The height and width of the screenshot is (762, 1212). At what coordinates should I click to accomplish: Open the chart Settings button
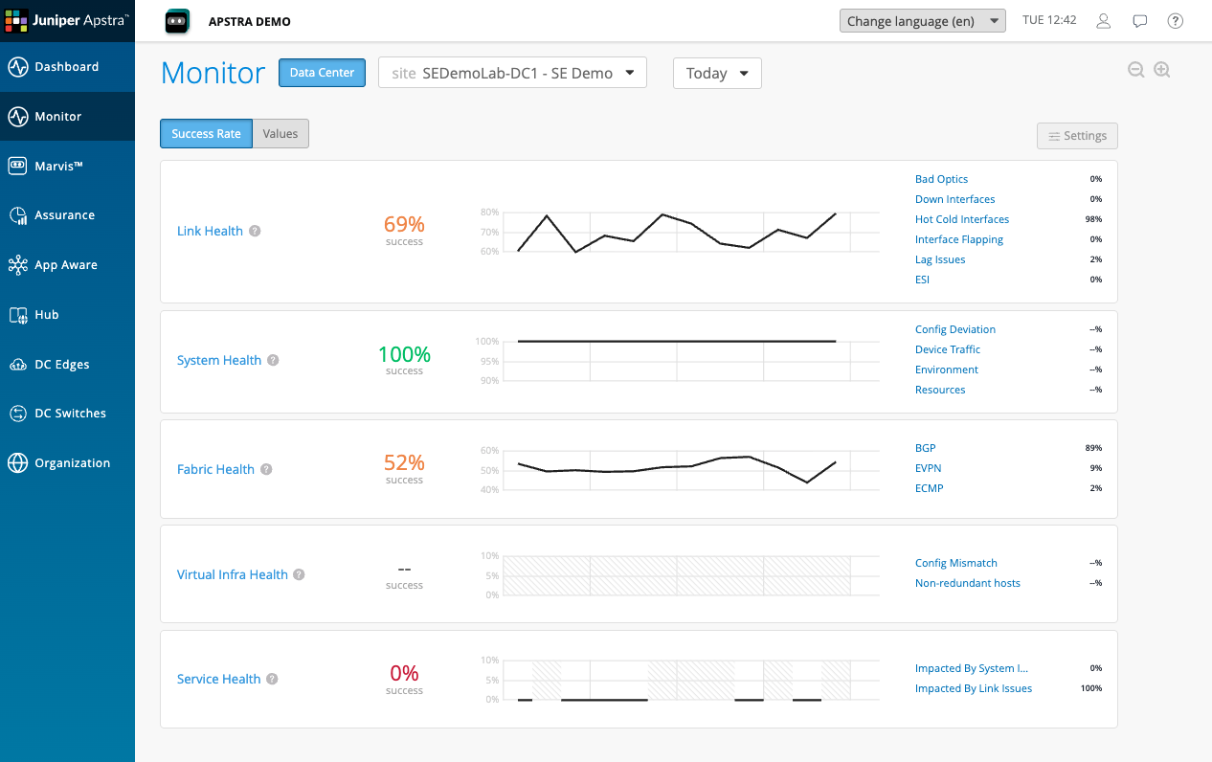(x=1077, y=135)
